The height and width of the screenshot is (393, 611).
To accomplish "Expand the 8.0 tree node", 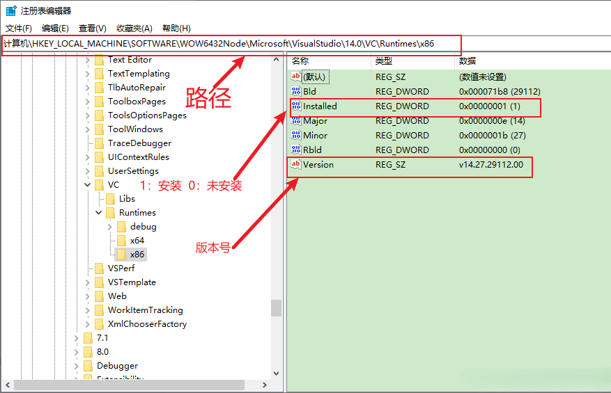I will tap(77, 352).
